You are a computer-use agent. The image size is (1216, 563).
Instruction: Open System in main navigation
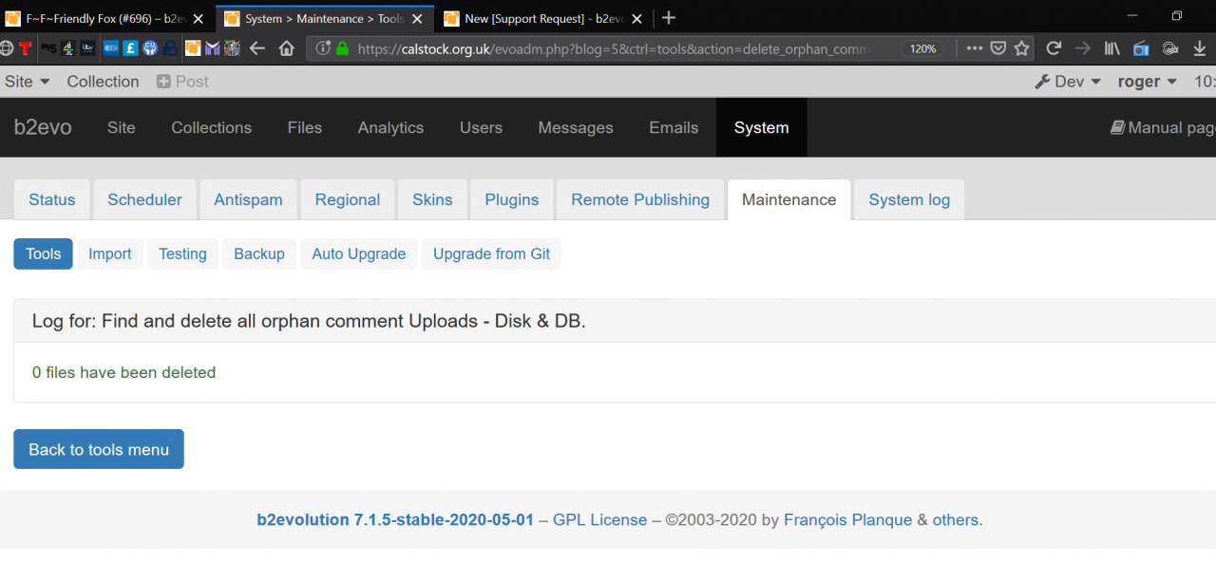click(x=761, y=127)
